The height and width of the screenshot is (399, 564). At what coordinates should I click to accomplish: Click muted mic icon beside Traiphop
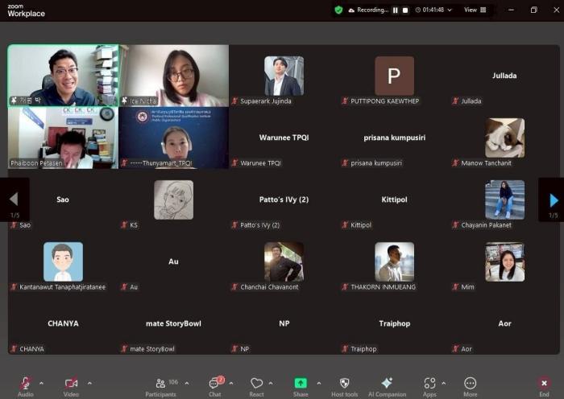click(x=345, y=348)
